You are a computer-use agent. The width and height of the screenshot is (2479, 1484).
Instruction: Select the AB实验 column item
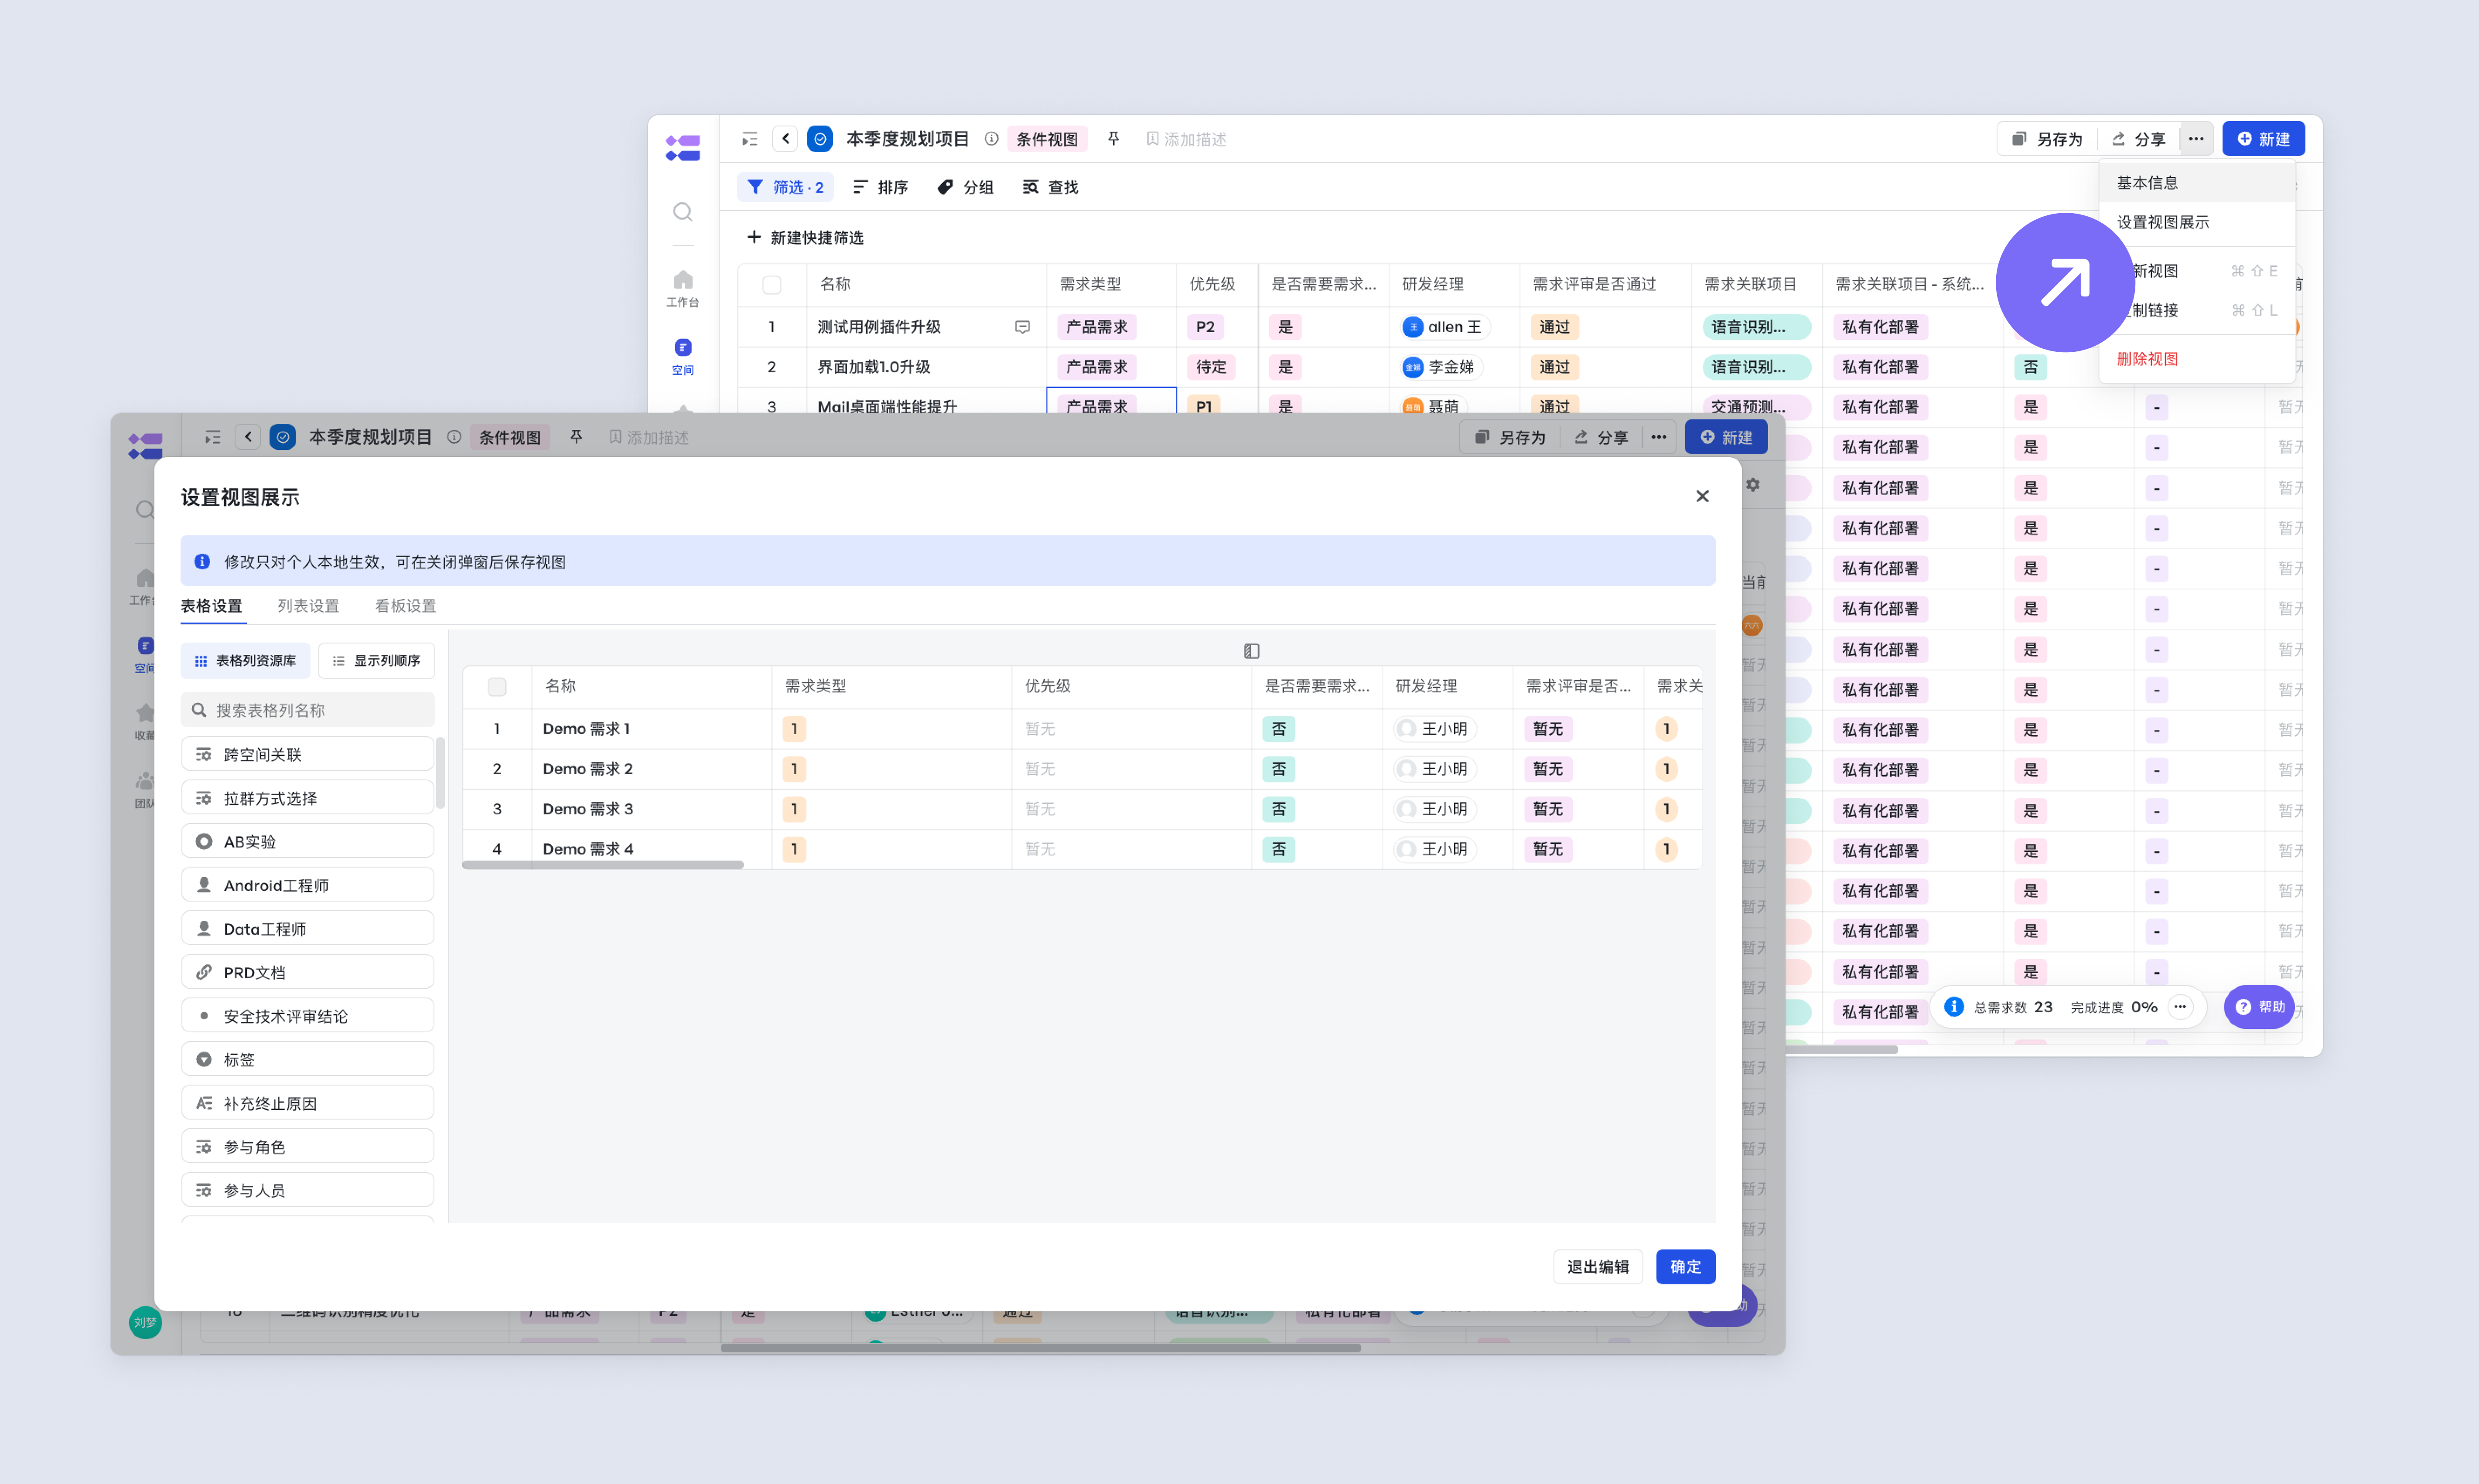click(308, 841)
